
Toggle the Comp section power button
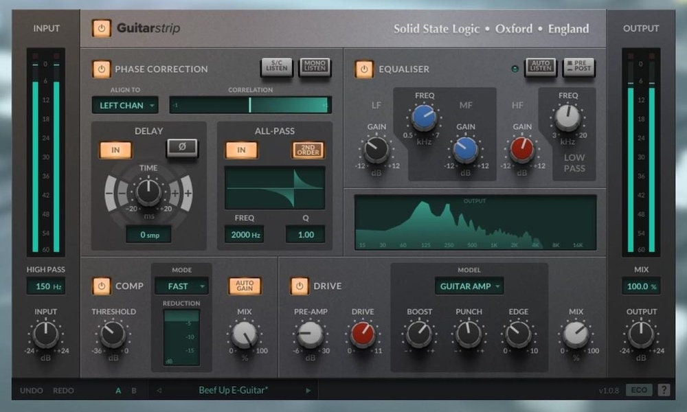(101, 286)
